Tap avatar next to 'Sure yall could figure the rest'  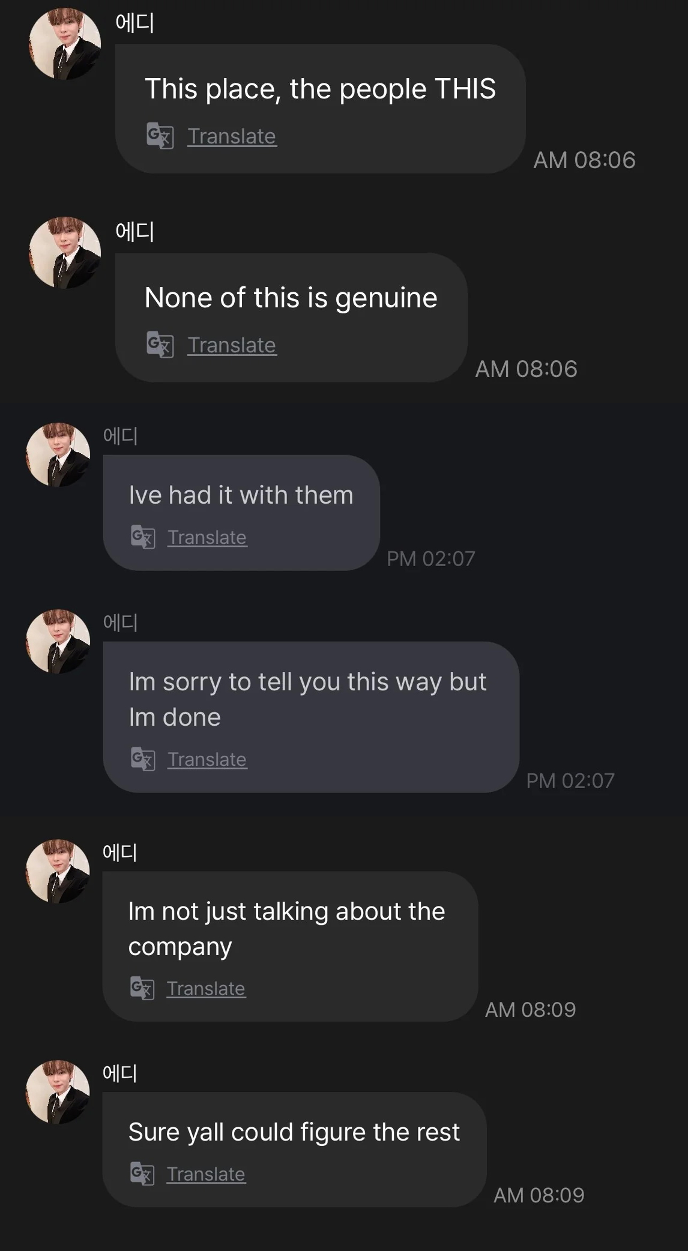[58, 1092]
